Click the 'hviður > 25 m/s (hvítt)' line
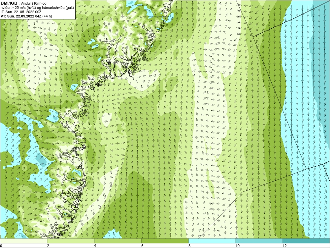This screenshot has height=248, width=330. [x=18, y=8]
